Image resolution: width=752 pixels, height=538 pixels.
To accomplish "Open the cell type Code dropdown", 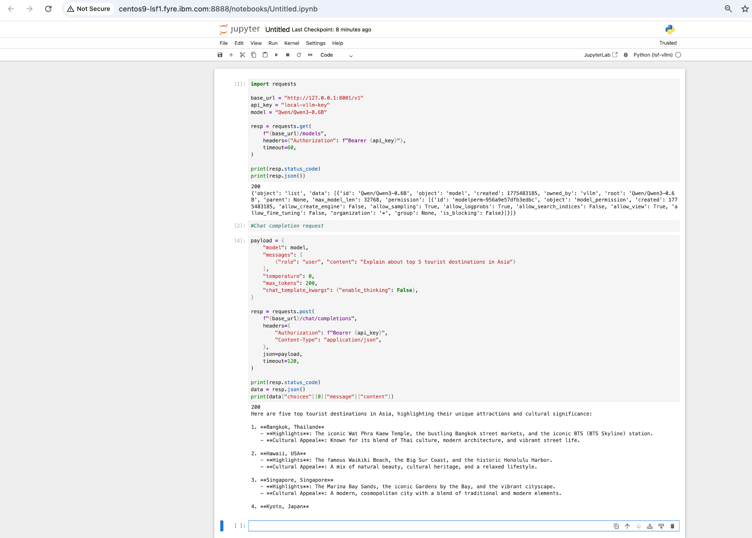I will (337, 55).
